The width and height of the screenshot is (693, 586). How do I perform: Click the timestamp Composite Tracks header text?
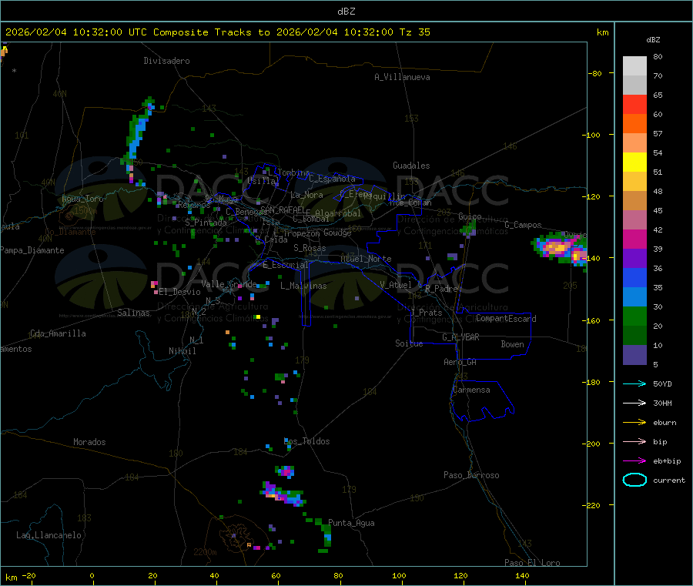[x=217, y=32]
